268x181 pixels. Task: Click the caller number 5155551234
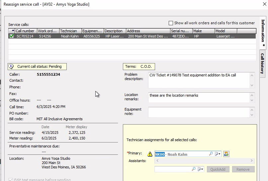pos(48,74)
